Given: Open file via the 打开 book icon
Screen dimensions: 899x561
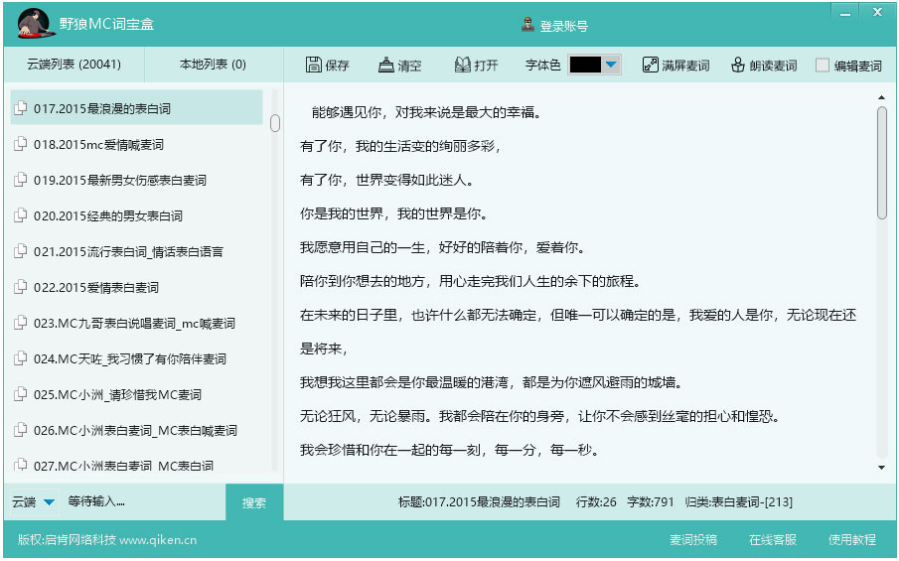Looking at the screenshot, I should tap(462, 66).
